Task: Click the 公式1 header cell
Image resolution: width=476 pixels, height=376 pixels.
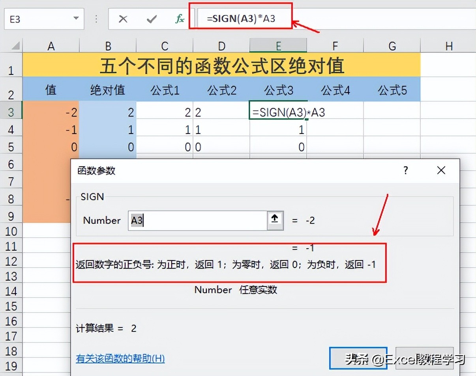Action: (x=165, y=89)
